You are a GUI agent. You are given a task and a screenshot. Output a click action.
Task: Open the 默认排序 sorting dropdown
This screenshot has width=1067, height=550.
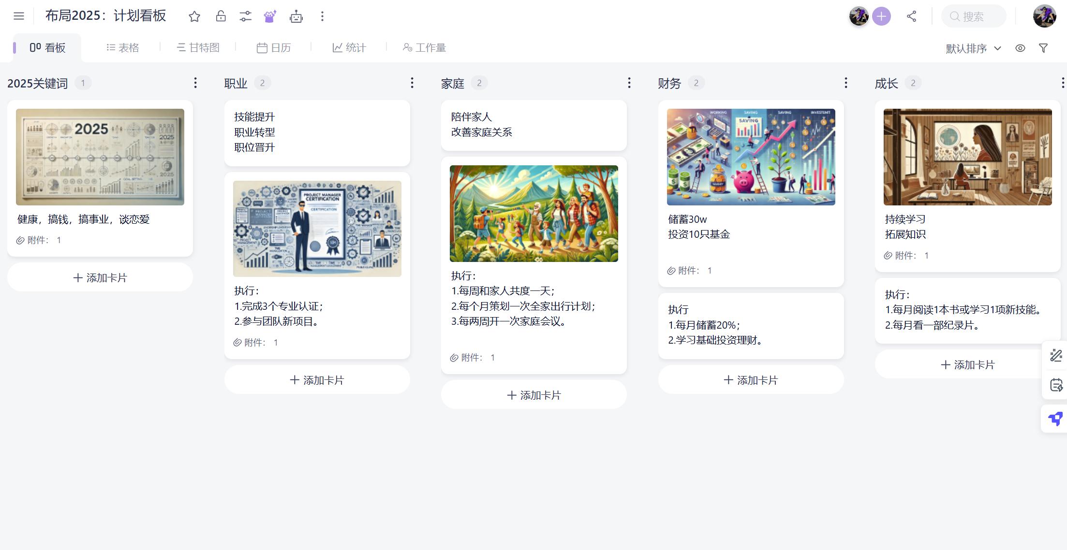pyautogui.click(x=972, y=48)
